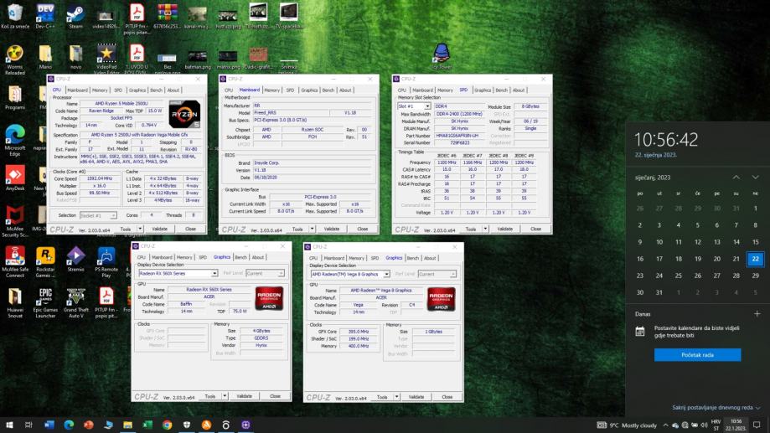Viewport: 770px width, 433px height.
Task: Select the Epic Games Launcher icon
Action: 45,296
